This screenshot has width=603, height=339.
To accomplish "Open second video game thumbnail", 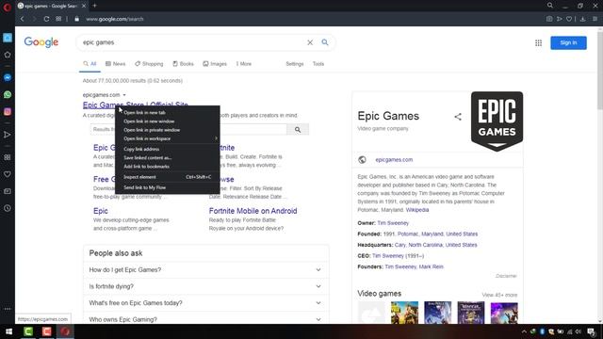I will 404,313.
